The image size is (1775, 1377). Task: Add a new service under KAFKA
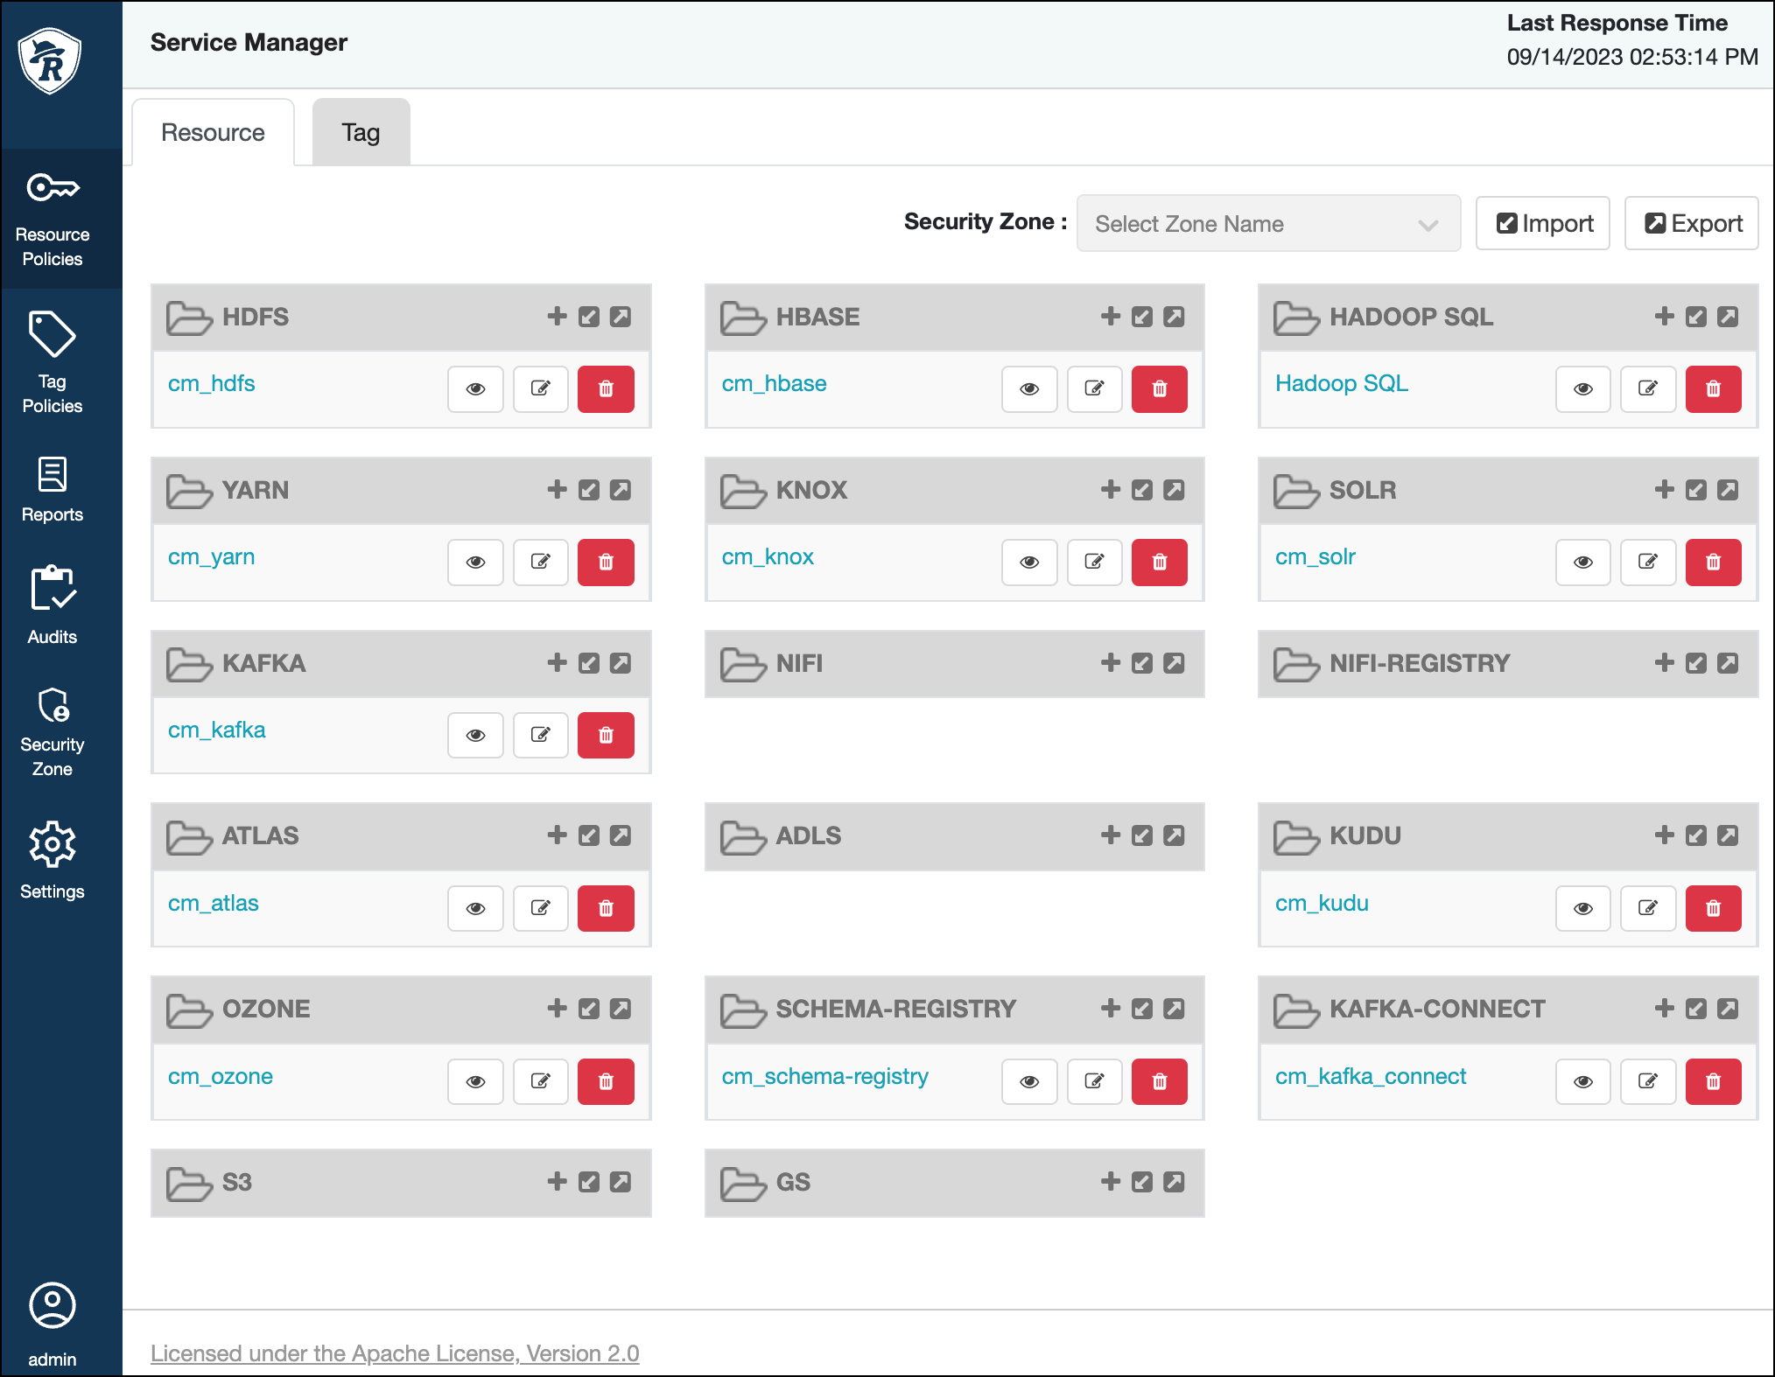pos(558,662)
